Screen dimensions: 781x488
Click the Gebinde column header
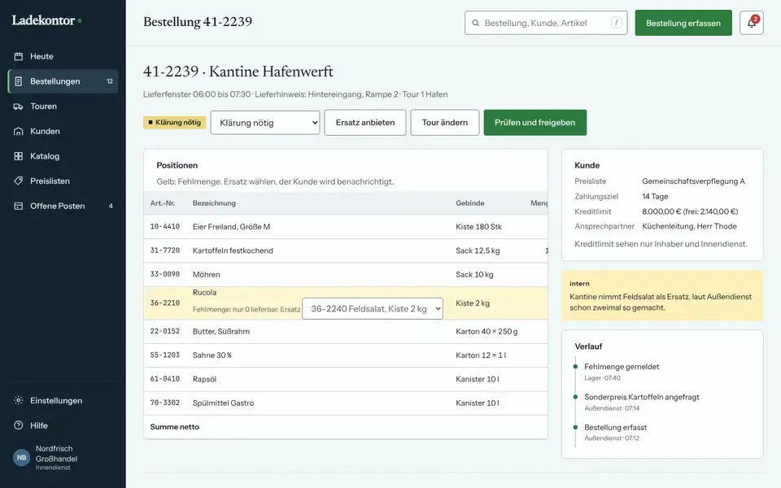[469, 203]
